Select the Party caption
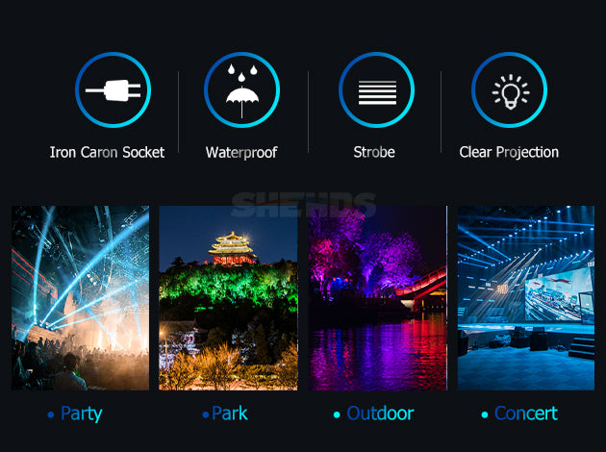 (x=82, y=414)
